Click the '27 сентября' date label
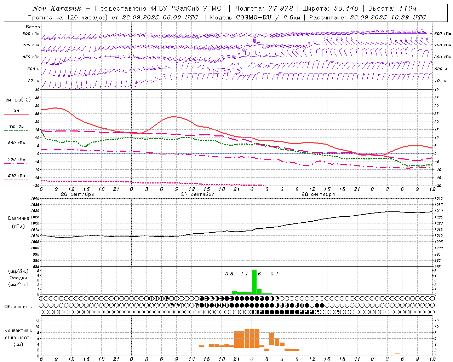The height and width of the screenshot is (362, 453). tap(198, 194)
